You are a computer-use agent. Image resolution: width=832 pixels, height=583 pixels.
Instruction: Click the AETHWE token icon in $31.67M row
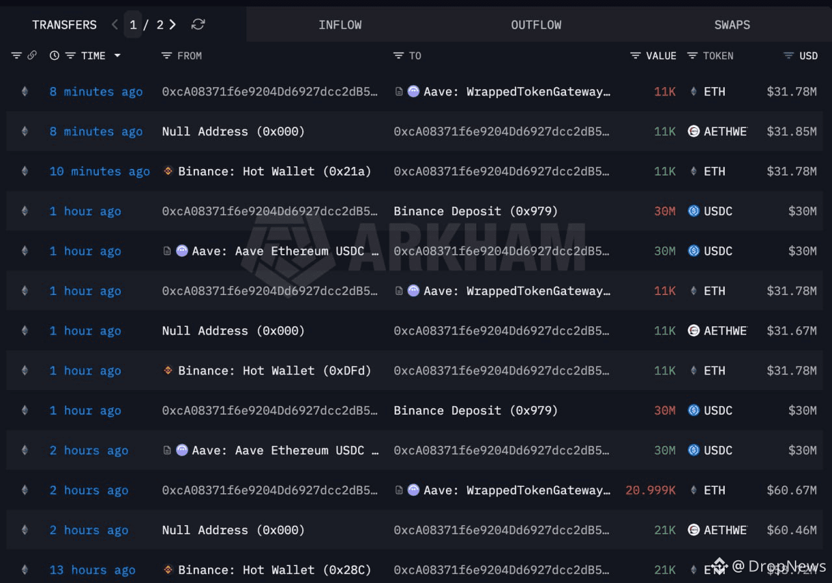tap(694, 331)
